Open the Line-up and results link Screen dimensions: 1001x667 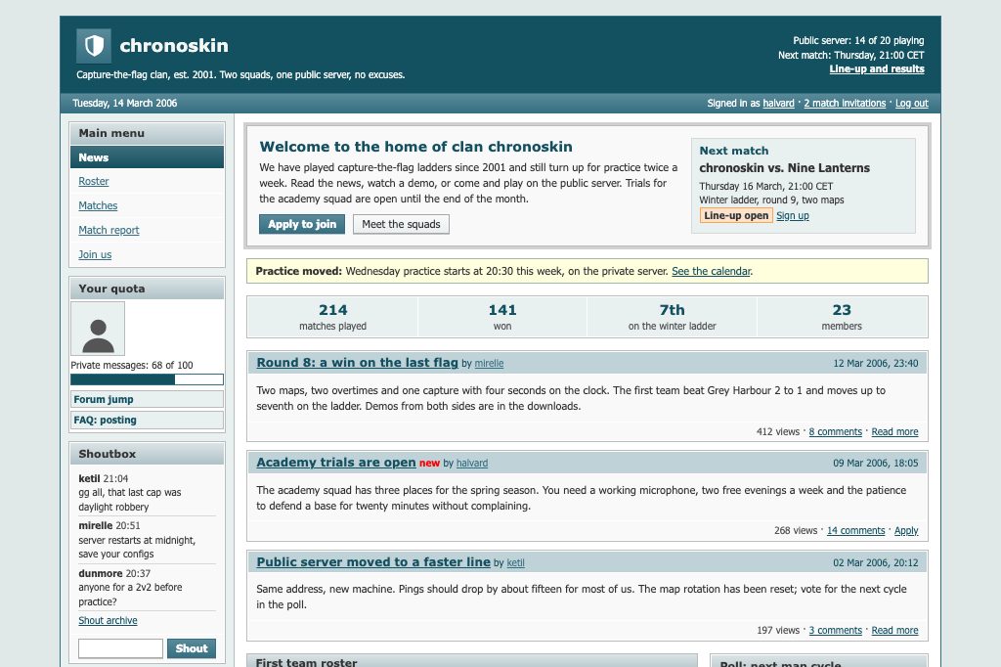(877, 69)
